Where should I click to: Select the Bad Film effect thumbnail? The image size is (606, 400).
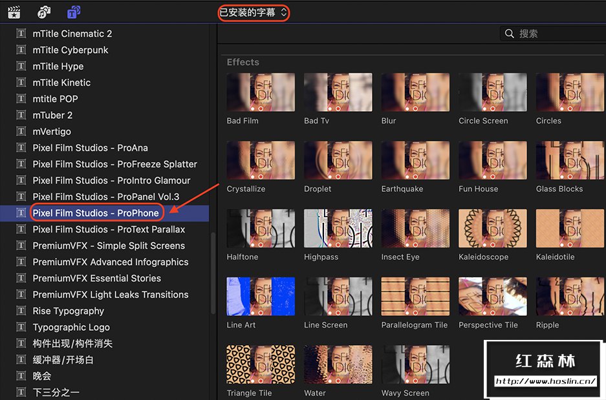pos(261,92)
